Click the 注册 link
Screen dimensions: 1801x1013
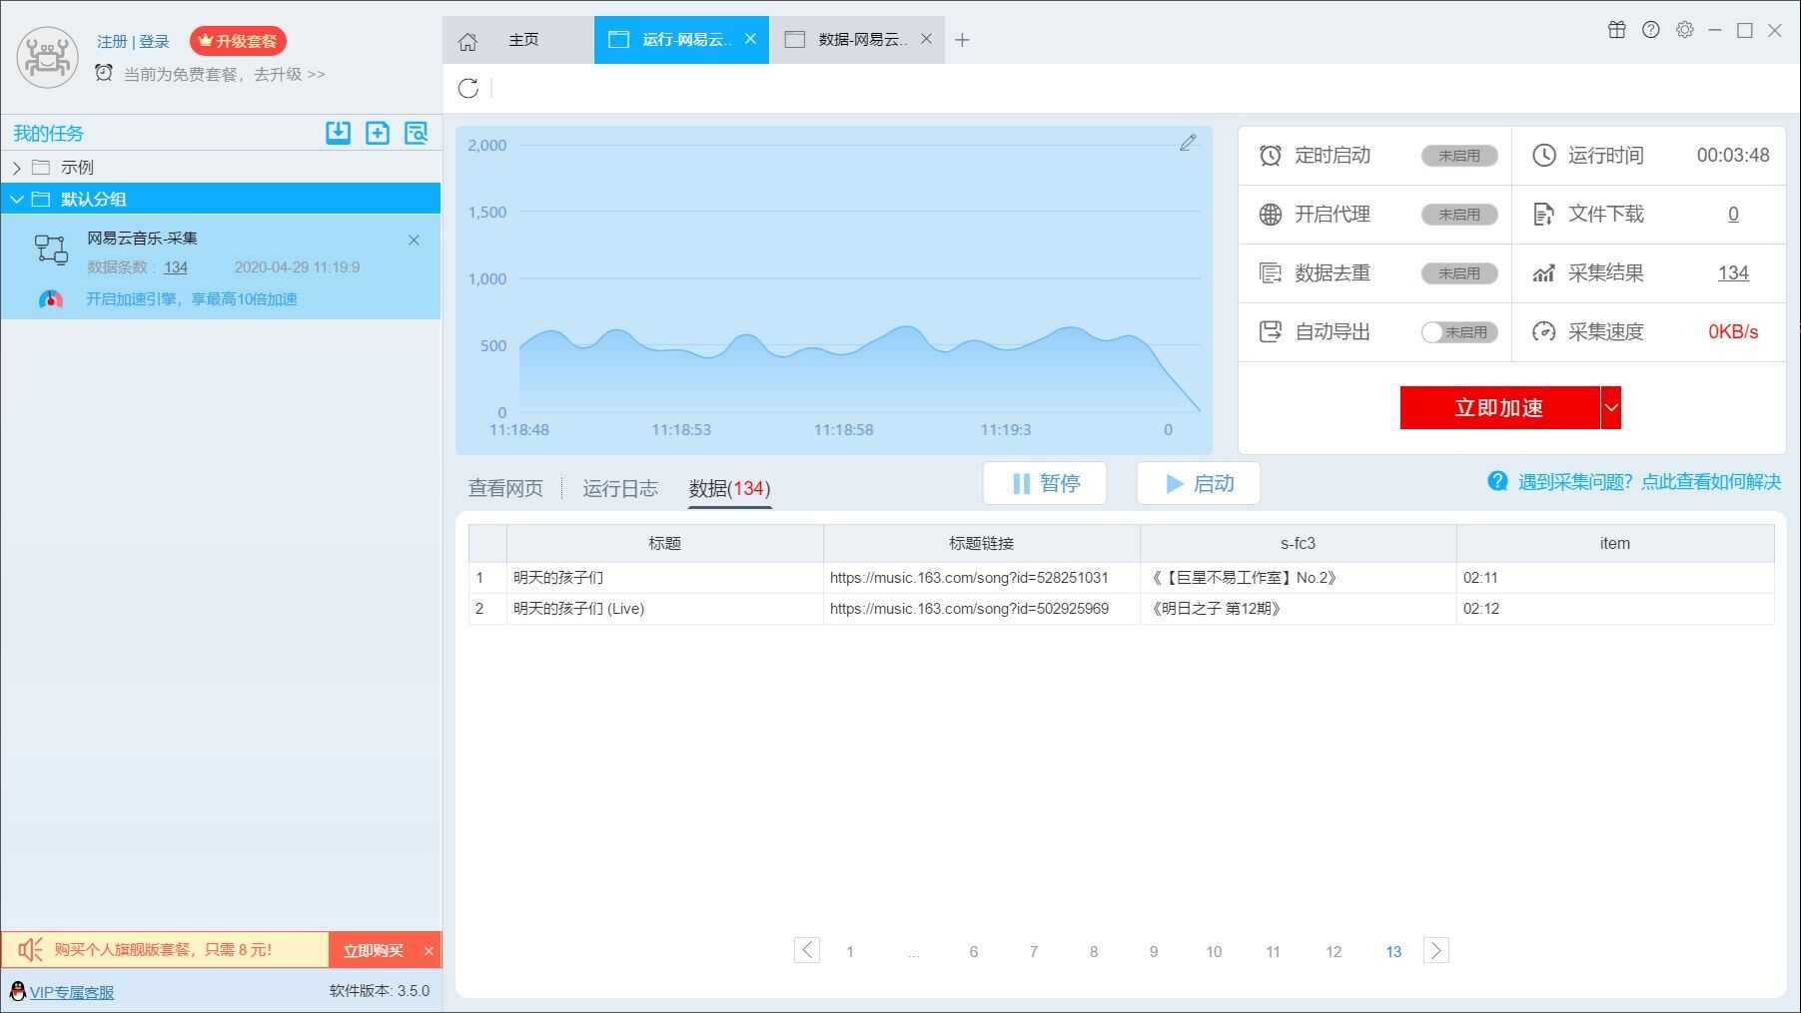112,41
